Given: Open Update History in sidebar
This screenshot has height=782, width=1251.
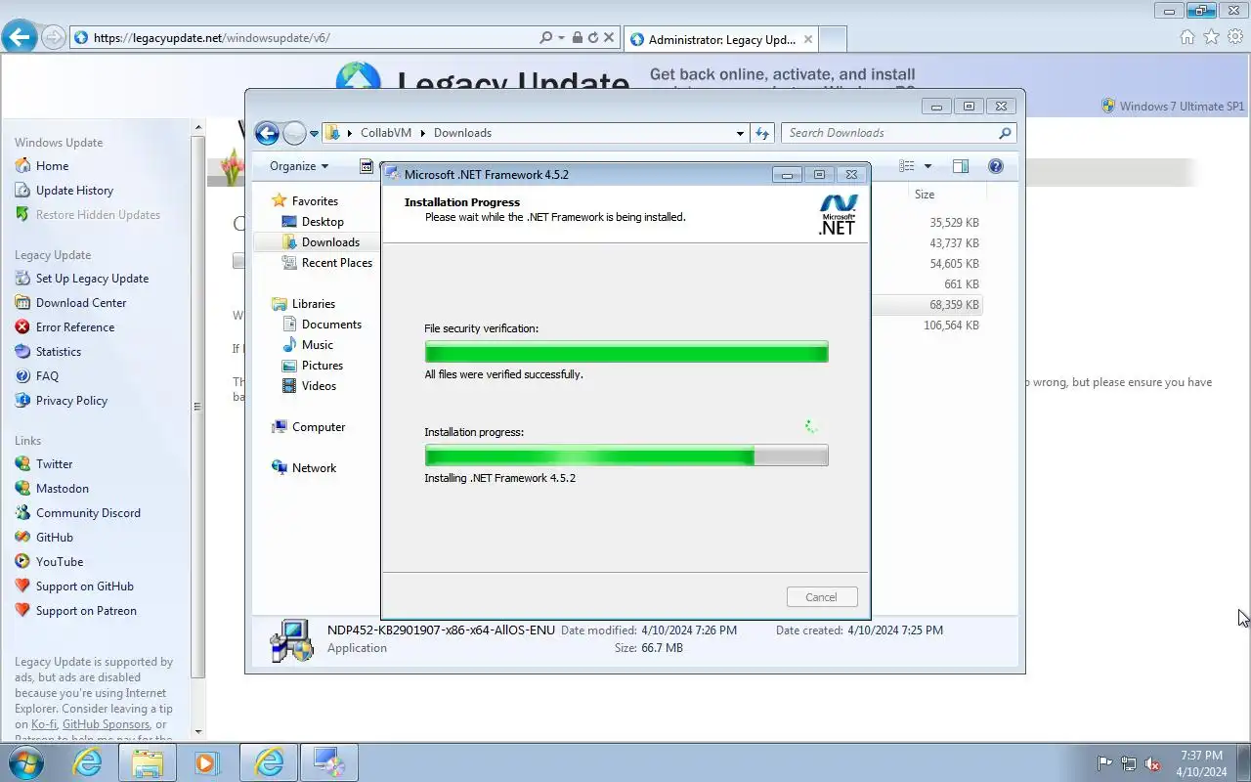Looking at the screenshot, I should click(x=74, y=191).
